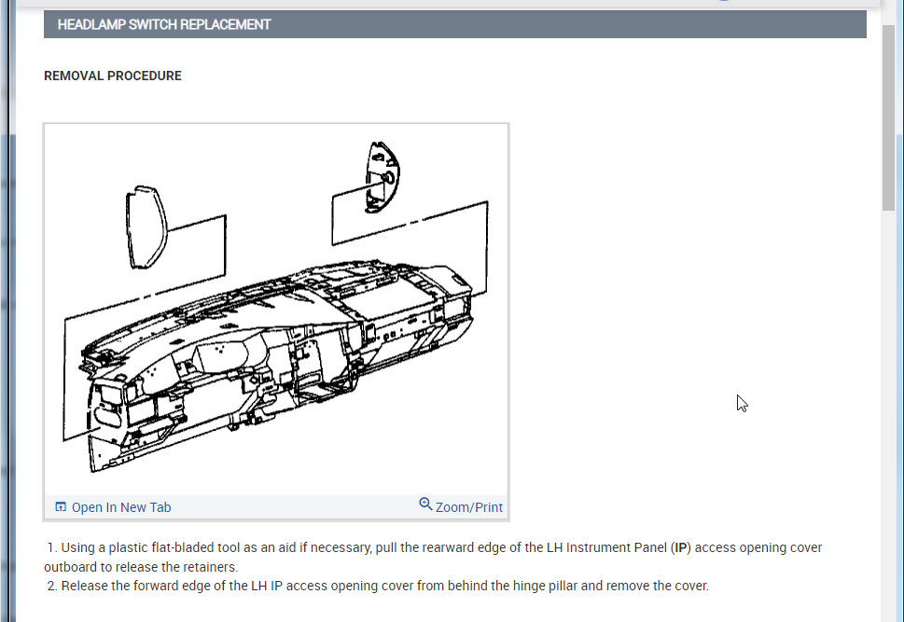Click the instrument panel diagram image
This screenshot has height=622, width=904.
pos(276,310)
